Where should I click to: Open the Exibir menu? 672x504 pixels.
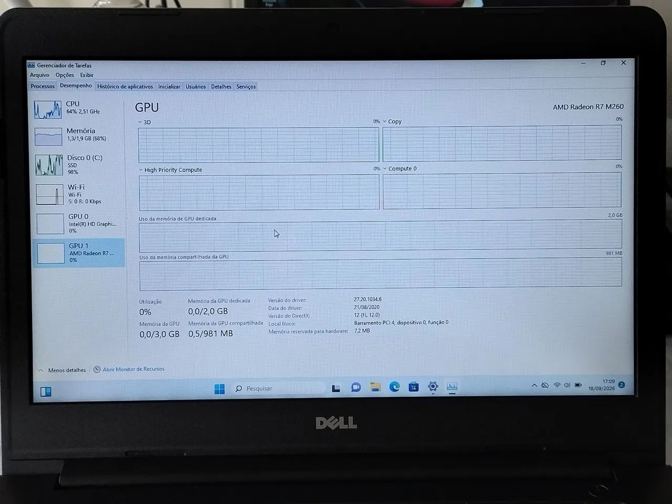coord(87,75)
